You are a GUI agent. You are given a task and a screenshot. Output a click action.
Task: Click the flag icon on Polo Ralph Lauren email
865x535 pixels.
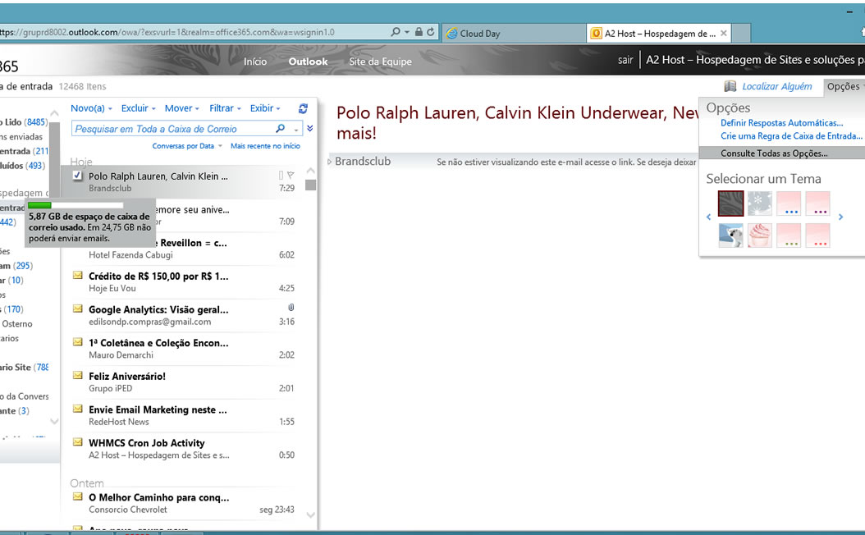coord(291,175)
